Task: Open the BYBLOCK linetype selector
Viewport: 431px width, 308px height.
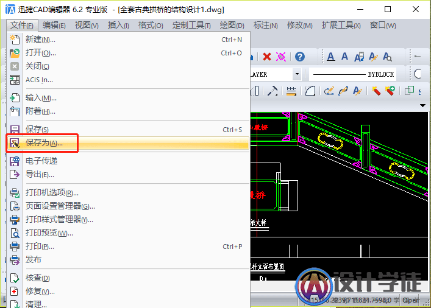Action: click(352, 74)
